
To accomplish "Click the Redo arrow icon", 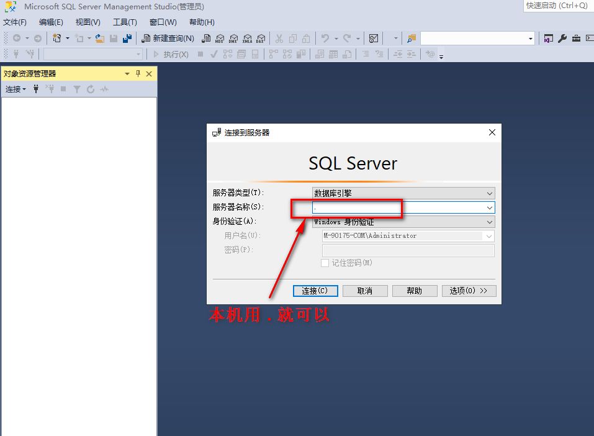I will point(346,39).
